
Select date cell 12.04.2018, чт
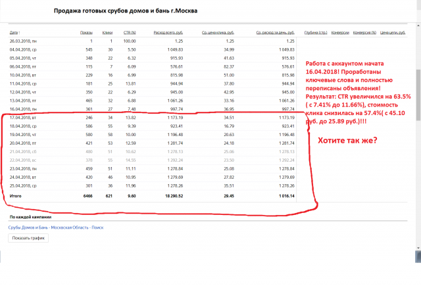(x=23, y=92)
